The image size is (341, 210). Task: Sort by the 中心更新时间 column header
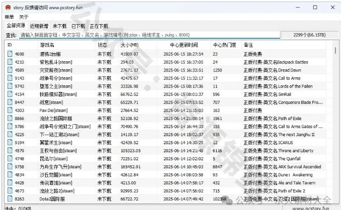pyautogui.click(x=184, y=45)
